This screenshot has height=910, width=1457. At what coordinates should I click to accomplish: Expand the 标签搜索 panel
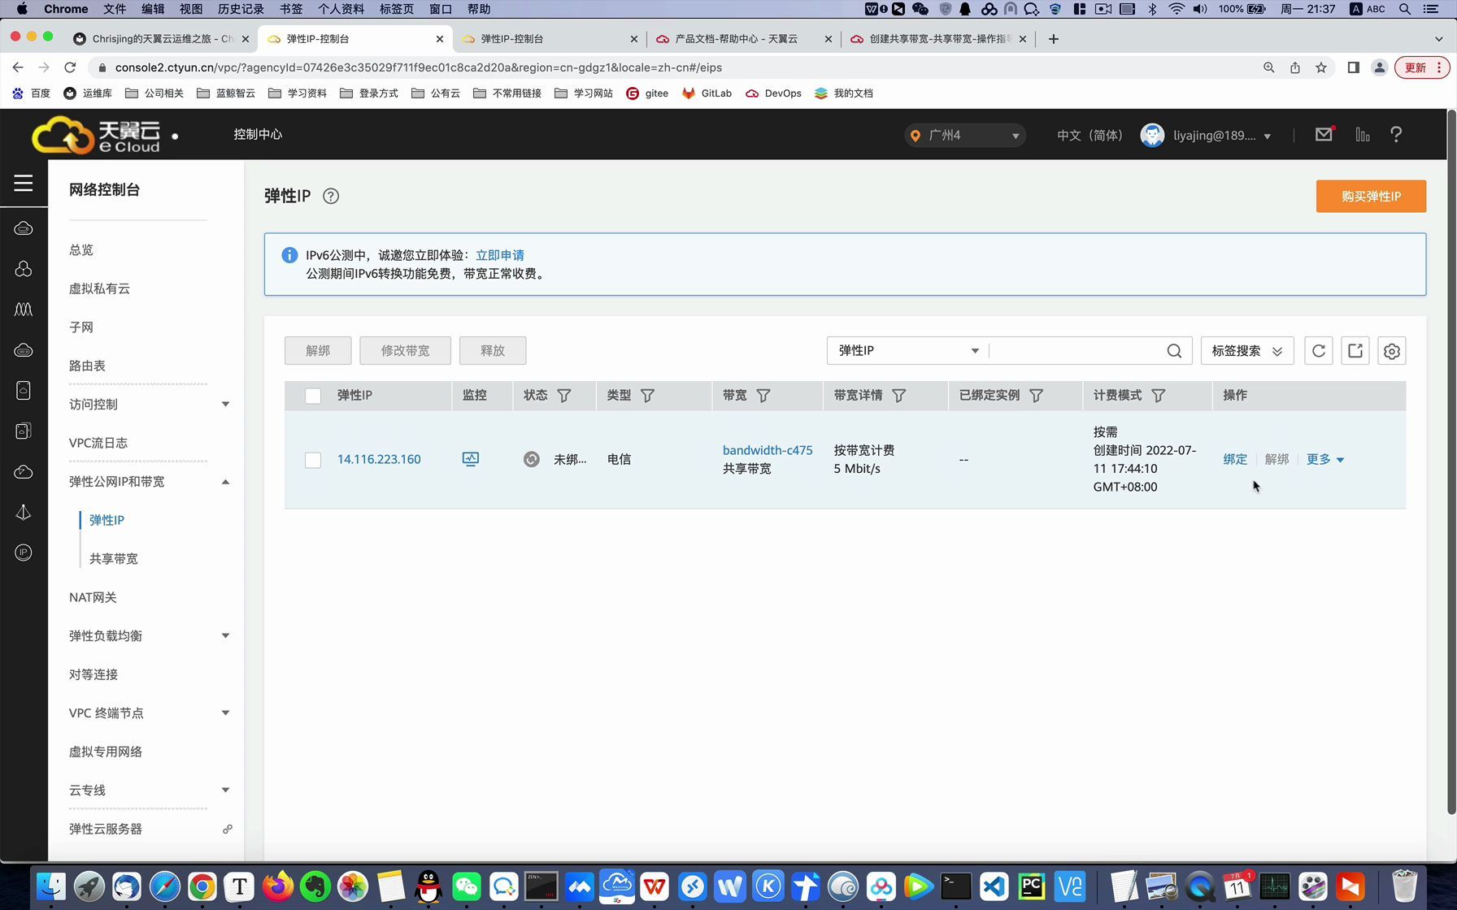(x=1246, y=350)
